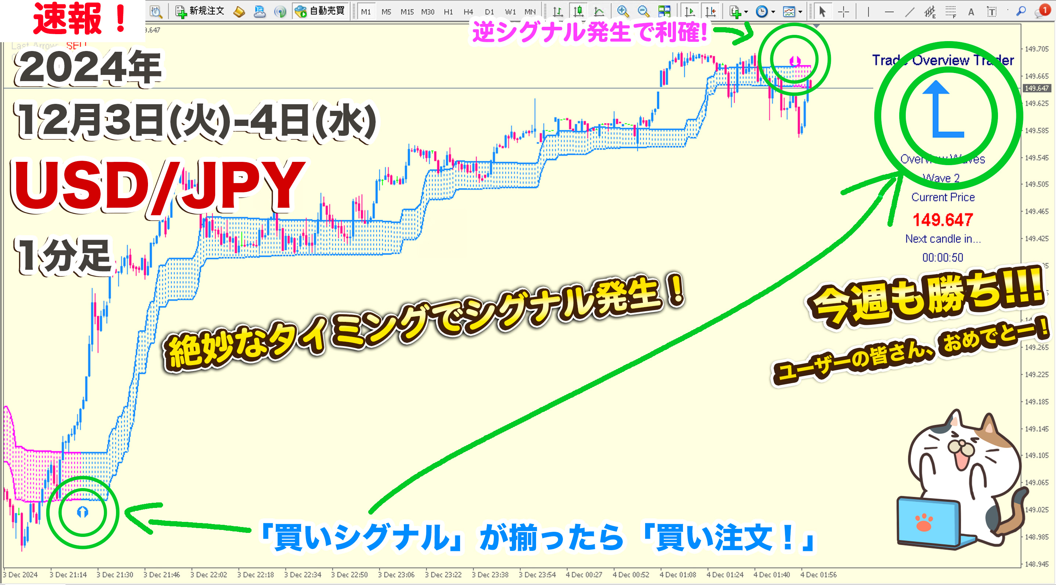Image resolution: width=1056 pixels, height=585 pixels.
Task: Open the notifications bubble with red badge
Action: [1042, 11]
